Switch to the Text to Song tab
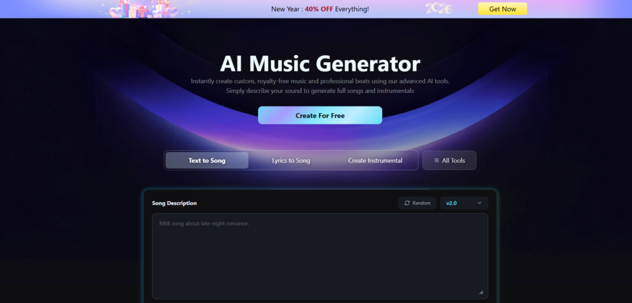 coord(207,161)
